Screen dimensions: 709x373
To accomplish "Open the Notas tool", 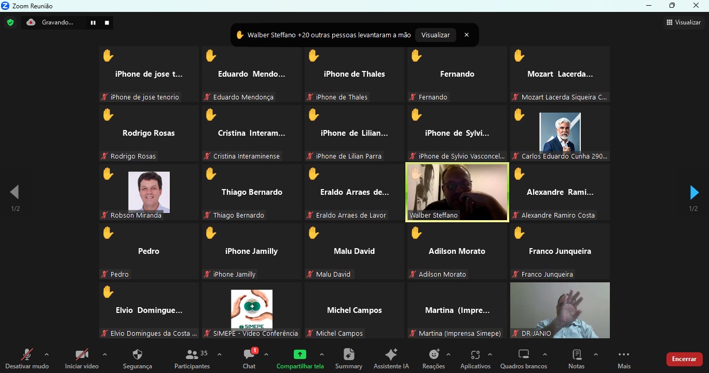I will (576, 358).
